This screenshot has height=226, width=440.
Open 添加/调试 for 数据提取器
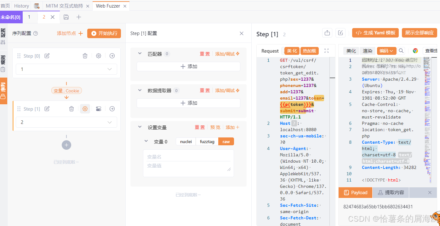tap(227, 90)
